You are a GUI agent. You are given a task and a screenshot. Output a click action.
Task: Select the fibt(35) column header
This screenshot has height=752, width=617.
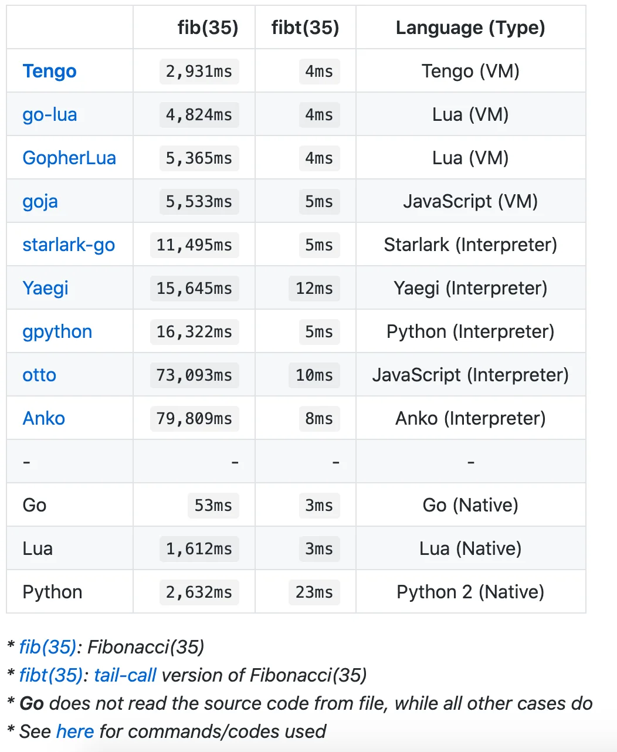click(306, 28)
